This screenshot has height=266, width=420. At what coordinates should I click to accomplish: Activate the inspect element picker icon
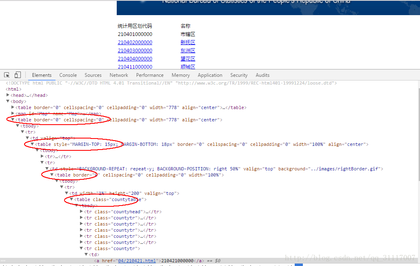tap(7, 75)
